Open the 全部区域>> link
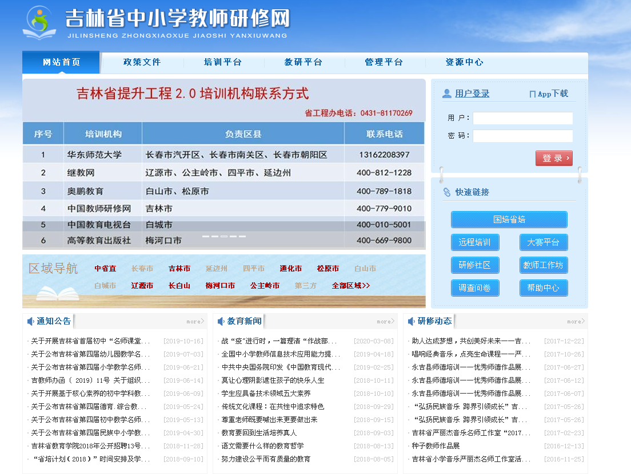 point(351,286)
